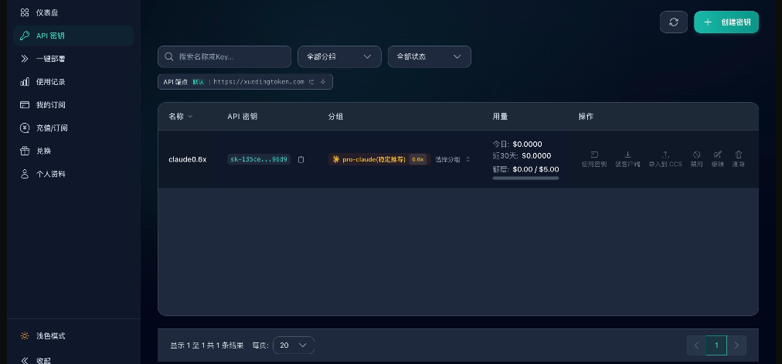This screenshot has height=364, width=782.
Task: Open 选择分组 selector in claude0.6x row
Action: pyautogui.click(x=452, y=159)
